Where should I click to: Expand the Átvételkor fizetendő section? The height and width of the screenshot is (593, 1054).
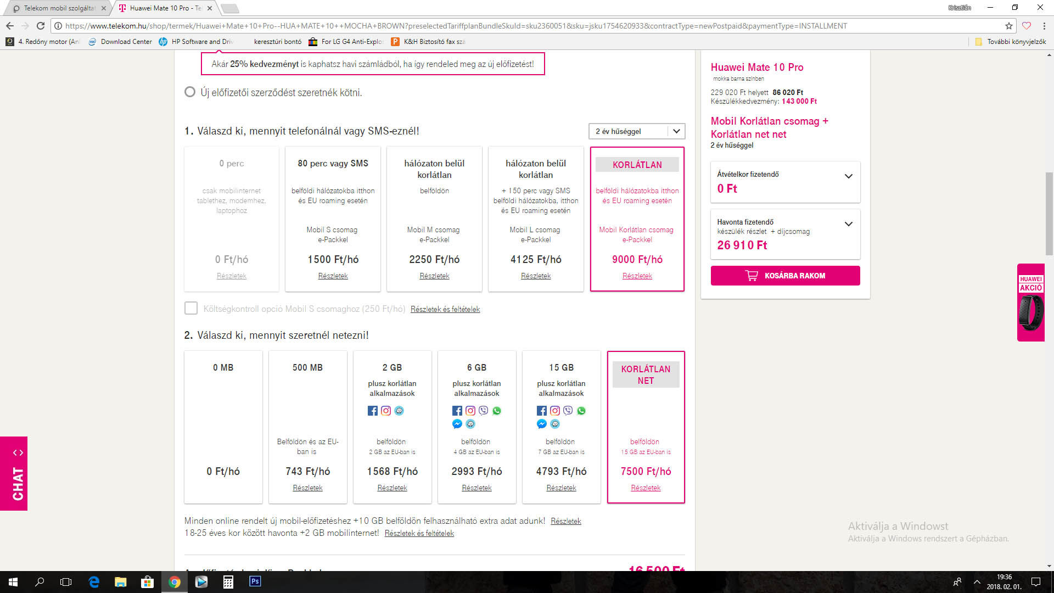(x=848, y=176)
